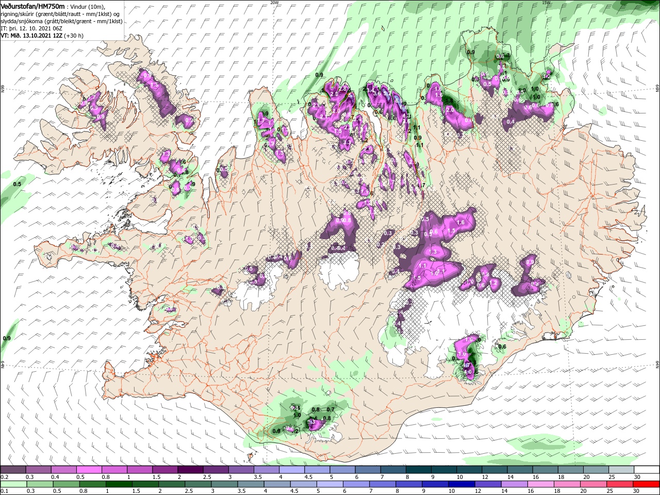Image resolution: width=660 pixels, height=495 pixels.
Task: Select the upper legend swatch between 18 and 20
Action: [x=571, y=470]
